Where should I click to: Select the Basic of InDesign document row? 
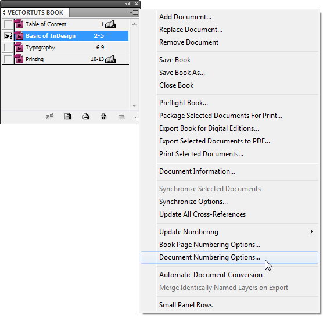(66, 36)
